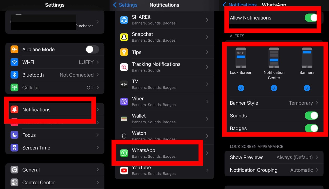Tap the Temporary banner style value
The height and width of the screenshot is (189, 329).
pos(301,103)
